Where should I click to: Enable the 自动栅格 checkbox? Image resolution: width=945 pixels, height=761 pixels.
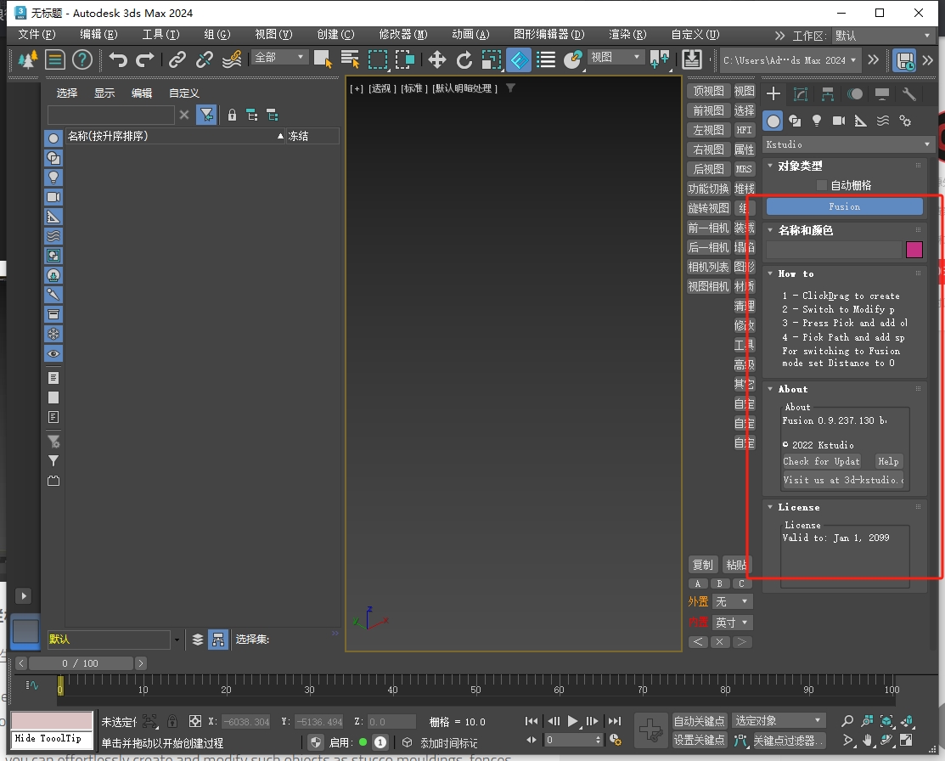pyautogui.click(x=821, y=185)
